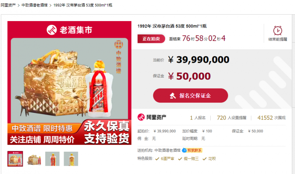Click the gavel icon on bid button
This screenshot has height=174, width=295.
coord(173,96)
